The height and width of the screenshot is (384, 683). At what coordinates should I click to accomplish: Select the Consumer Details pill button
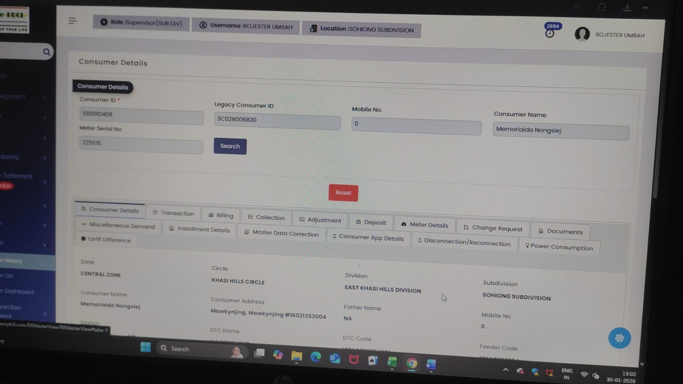pos(103,87)
